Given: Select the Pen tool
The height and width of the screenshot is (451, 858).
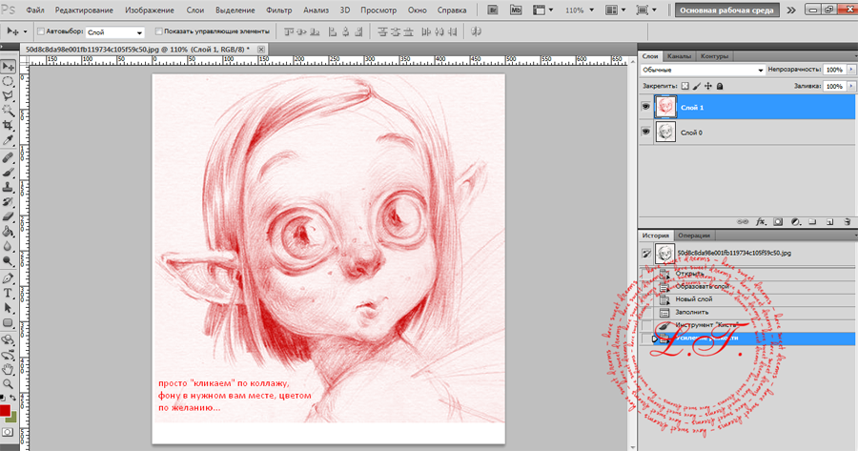Looking at the screenshot, I should click(8, 278).
